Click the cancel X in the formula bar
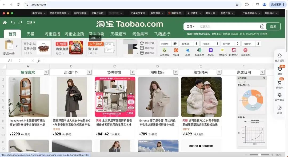Viewport: 288px width, 157px height. coord(33,61)
